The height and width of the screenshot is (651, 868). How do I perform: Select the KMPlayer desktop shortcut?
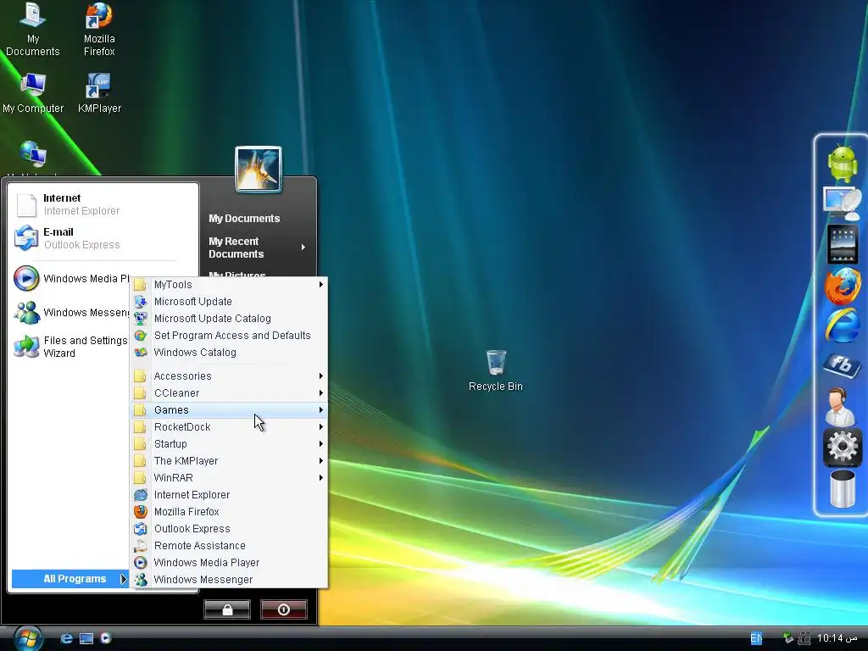pos(99,93)
